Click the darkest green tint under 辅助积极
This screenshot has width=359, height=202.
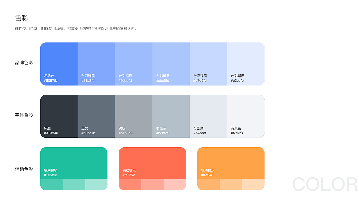tap(51, 185)
